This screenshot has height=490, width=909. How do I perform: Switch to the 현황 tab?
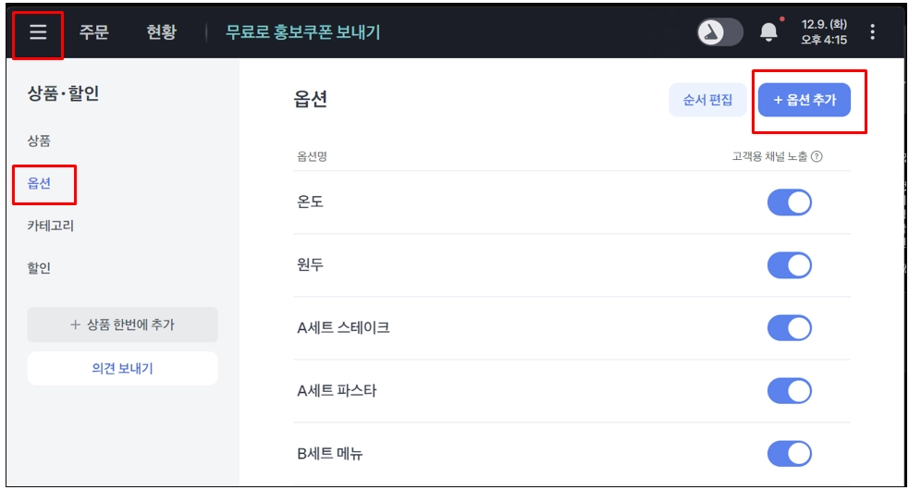pos(161,31)
